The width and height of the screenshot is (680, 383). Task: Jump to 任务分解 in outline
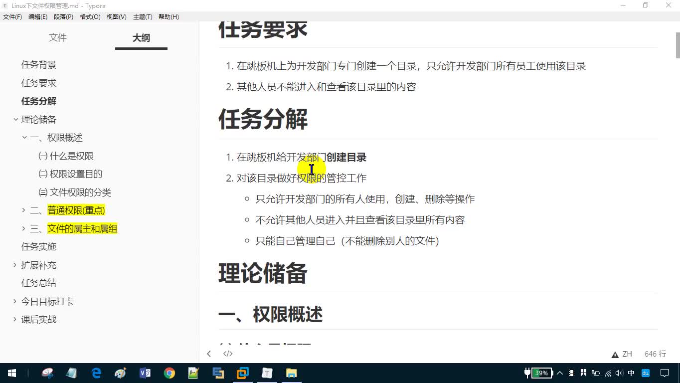39,101
